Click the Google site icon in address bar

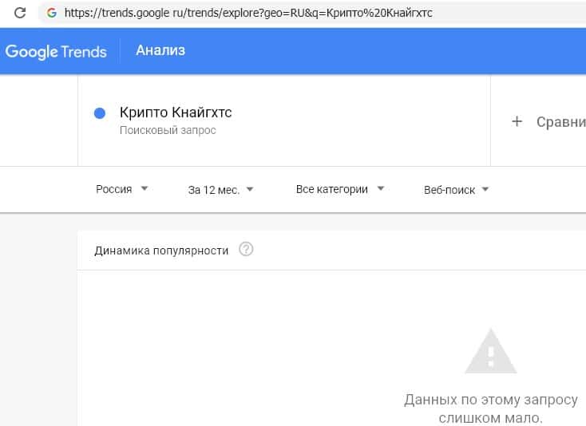[x=52, y=14]
